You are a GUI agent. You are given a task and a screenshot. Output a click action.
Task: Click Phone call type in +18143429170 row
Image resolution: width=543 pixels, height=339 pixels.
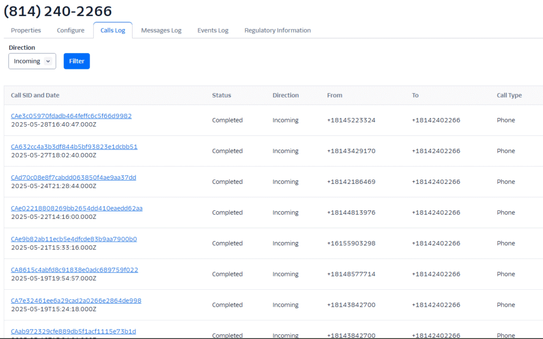506,151
